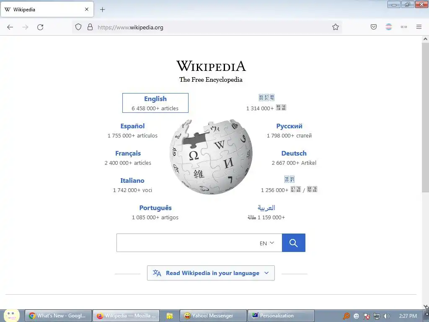Open Español Wikipedia
This screenshot has width=429, height=322.
click(132, 126)
